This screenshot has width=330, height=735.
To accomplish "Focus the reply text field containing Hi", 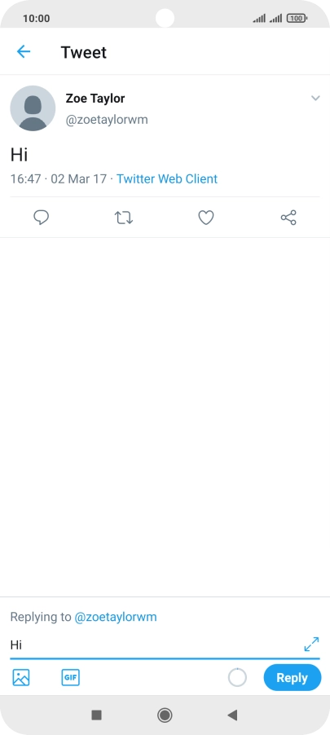I will (x=155, y=645).
